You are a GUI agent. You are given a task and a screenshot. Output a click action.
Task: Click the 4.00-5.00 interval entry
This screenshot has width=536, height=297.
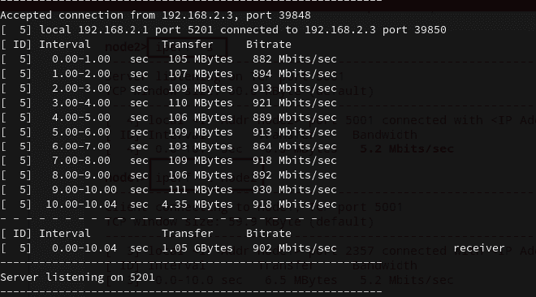click(x=81, y=118)
